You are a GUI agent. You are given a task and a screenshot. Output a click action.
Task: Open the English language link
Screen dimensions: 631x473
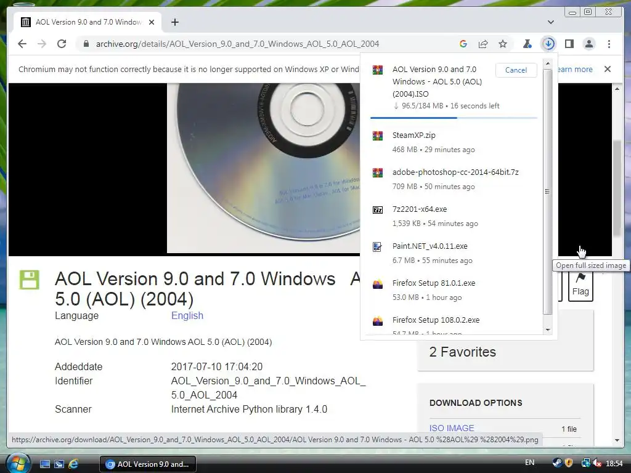pyautogui.click(x=187, y=316)
